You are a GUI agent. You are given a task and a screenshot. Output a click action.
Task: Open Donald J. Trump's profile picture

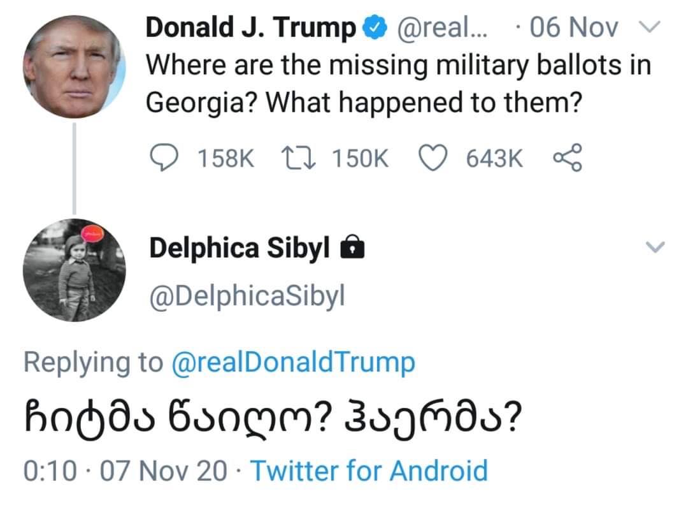[x=74, y=66]
